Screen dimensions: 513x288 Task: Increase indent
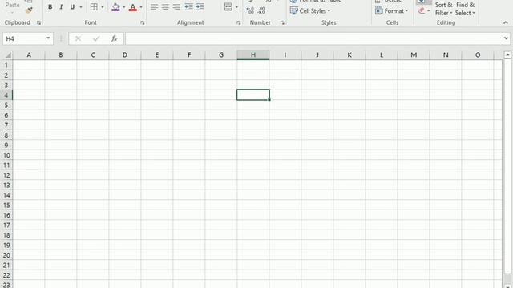point(200,7)
